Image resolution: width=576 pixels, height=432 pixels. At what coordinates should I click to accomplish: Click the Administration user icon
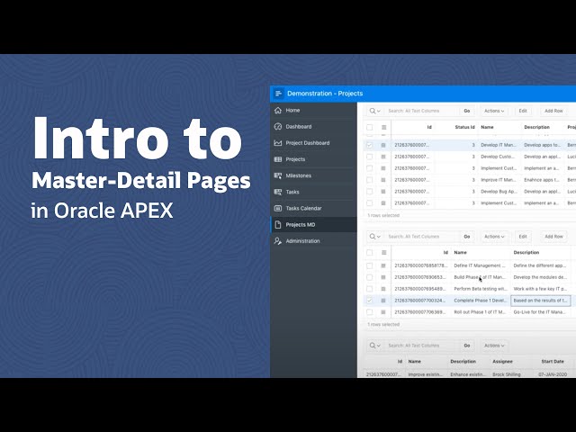pos(278,241)
